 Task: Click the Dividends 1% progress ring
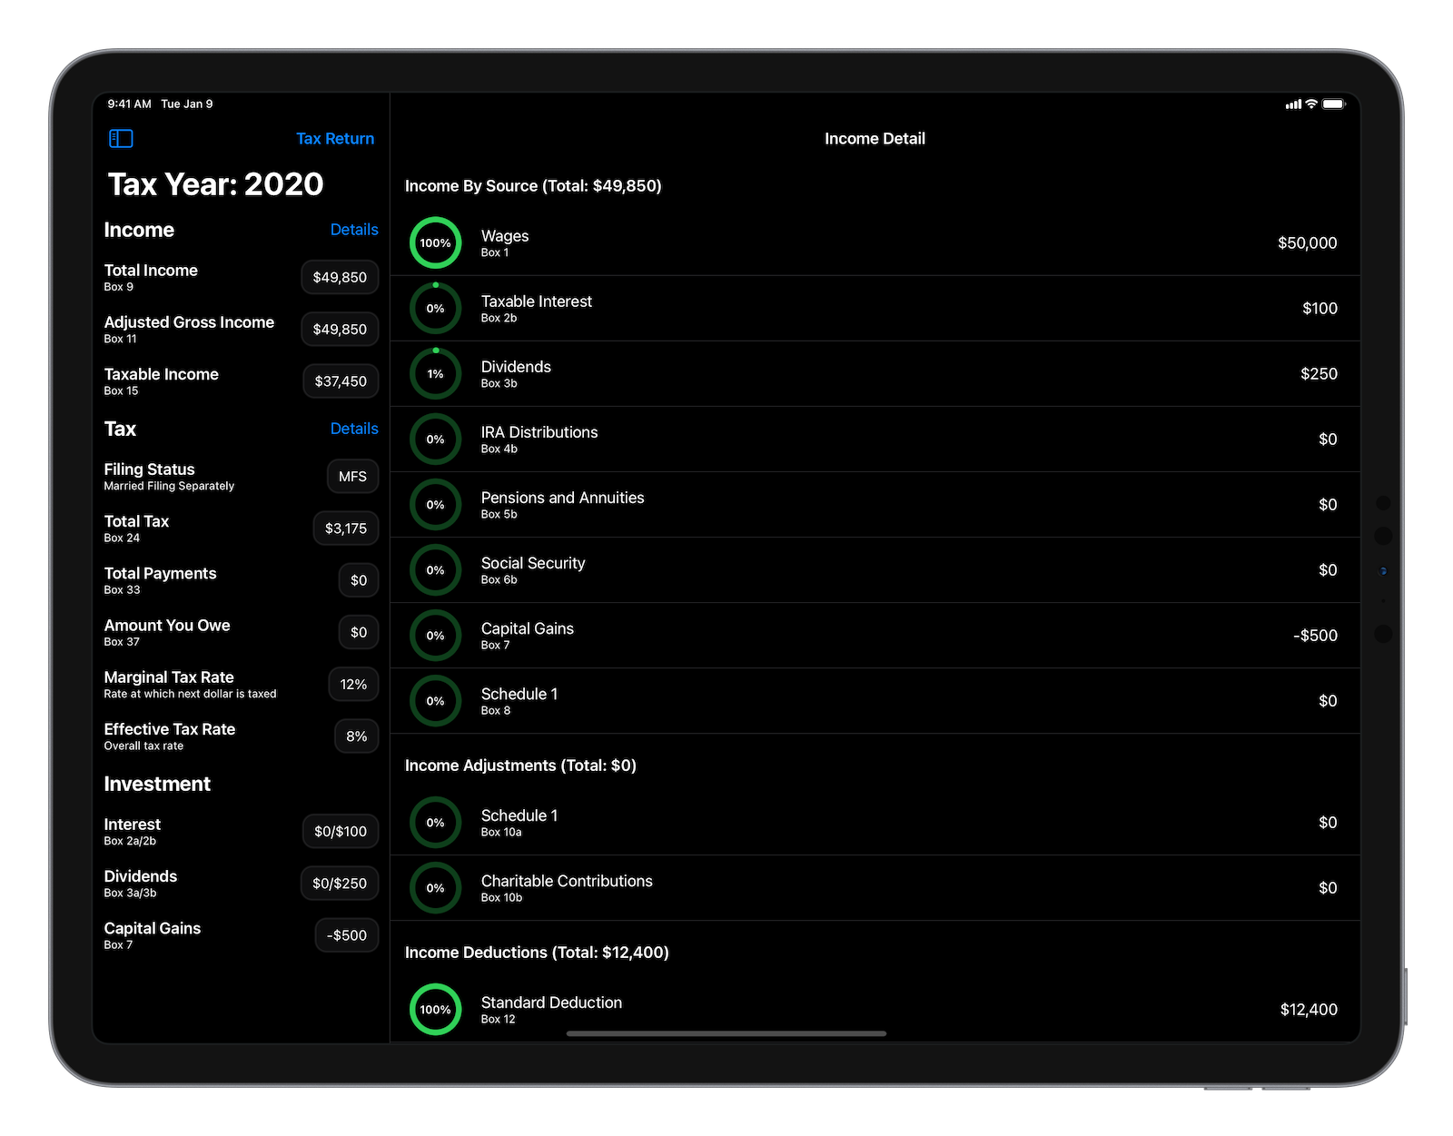click(x=436, y=373)
